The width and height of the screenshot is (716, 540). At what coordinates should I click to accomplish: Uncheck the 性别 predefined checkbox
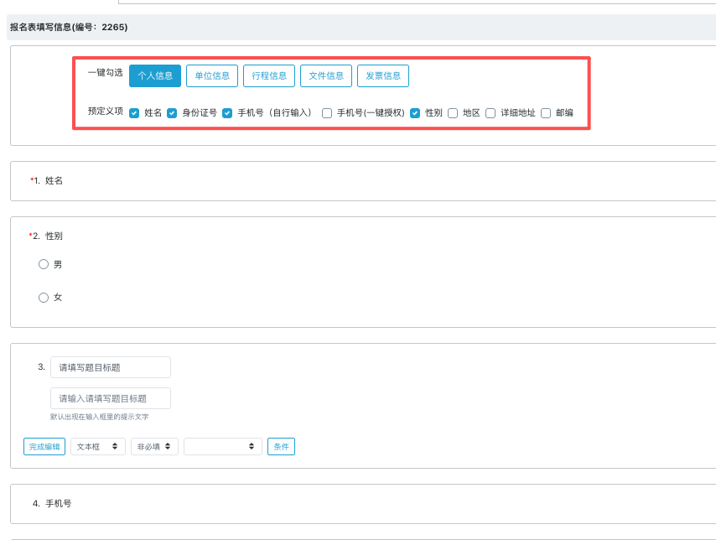415,113
